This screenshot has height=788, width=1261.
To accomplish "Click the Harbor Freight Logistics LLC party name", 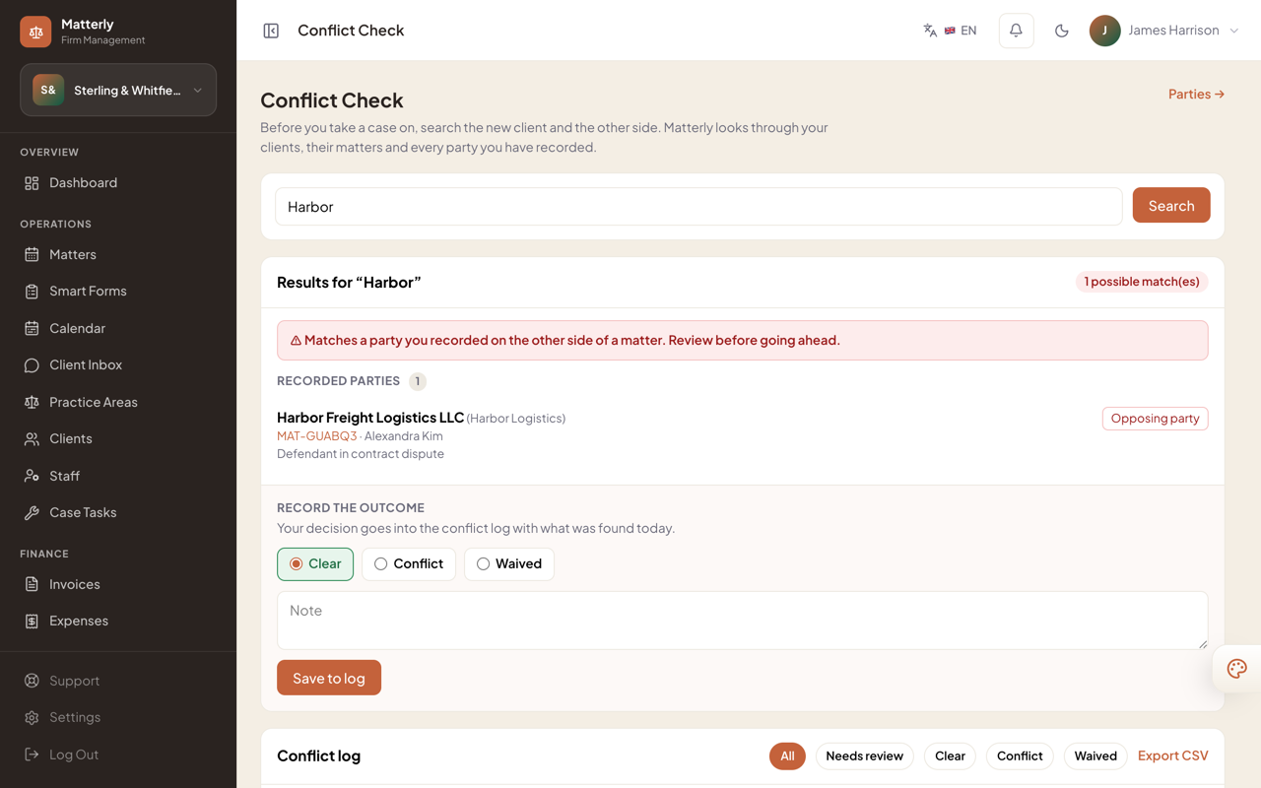I will (370, 418).
